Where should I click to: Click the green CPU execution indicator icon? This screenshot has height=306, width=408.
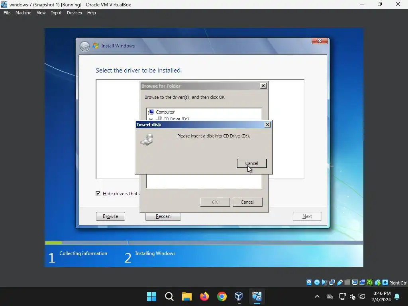pyautogui.click(x=370, y=282)
